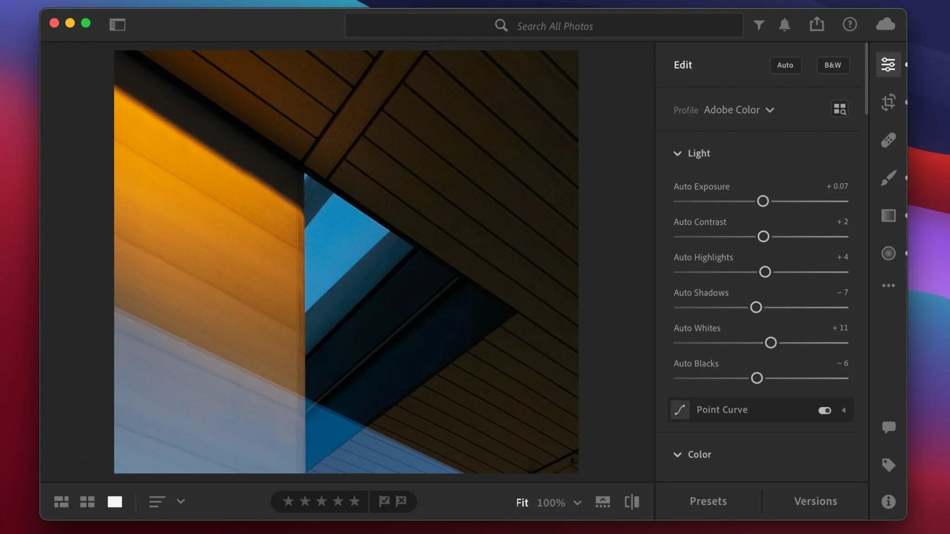Screen dimensions: 950x534
Task: Click the filter funnel icon
Action: [759, 25]
